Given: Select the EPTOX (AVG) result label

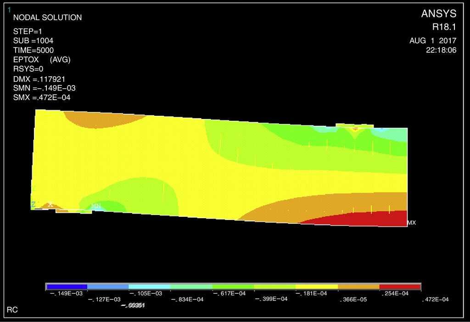Looking at the screenshot, I should point(42,60).
